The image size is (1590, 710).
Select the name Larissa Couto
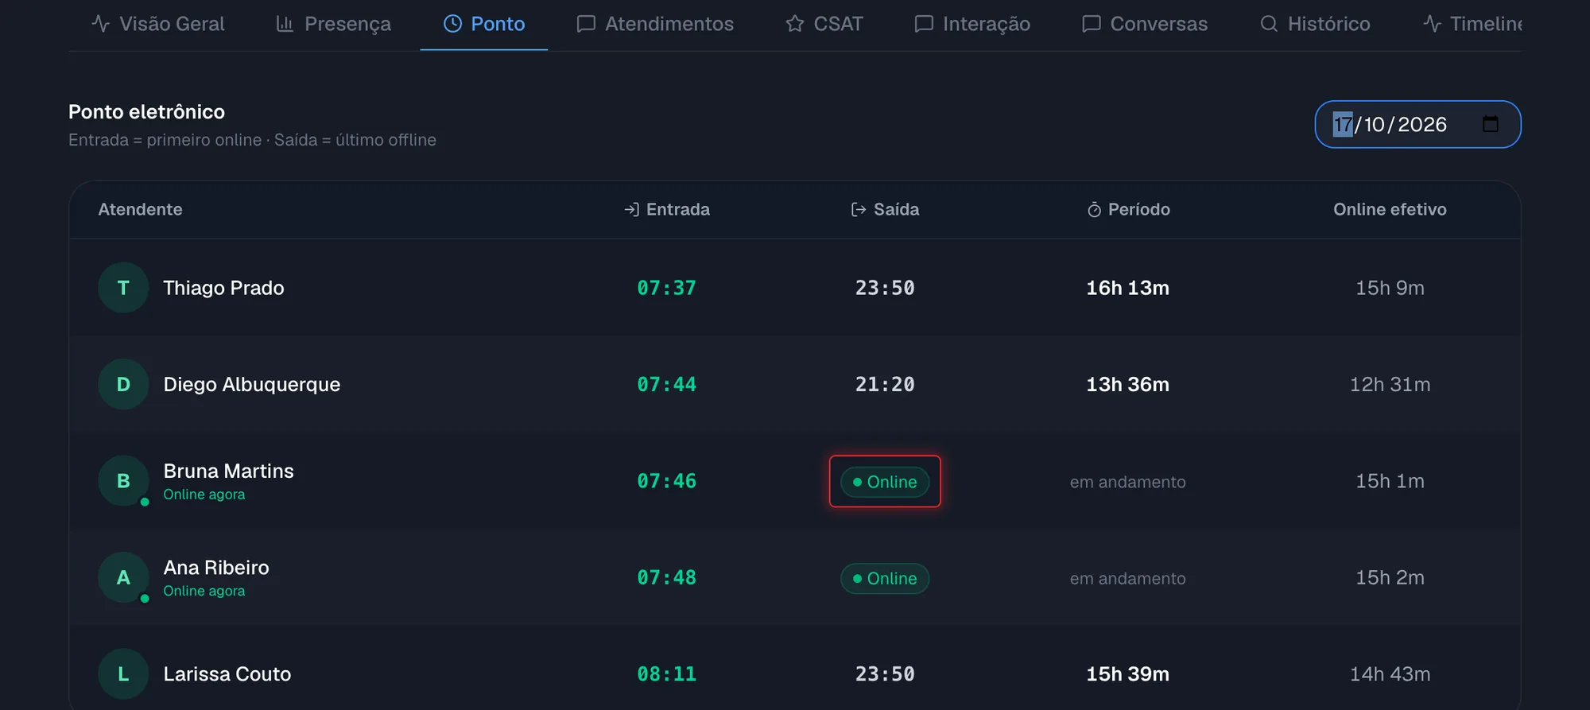(x=227, y=674)
